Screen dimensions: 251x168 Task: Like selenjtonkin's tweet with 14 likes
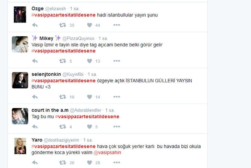(x=90, y=97)
